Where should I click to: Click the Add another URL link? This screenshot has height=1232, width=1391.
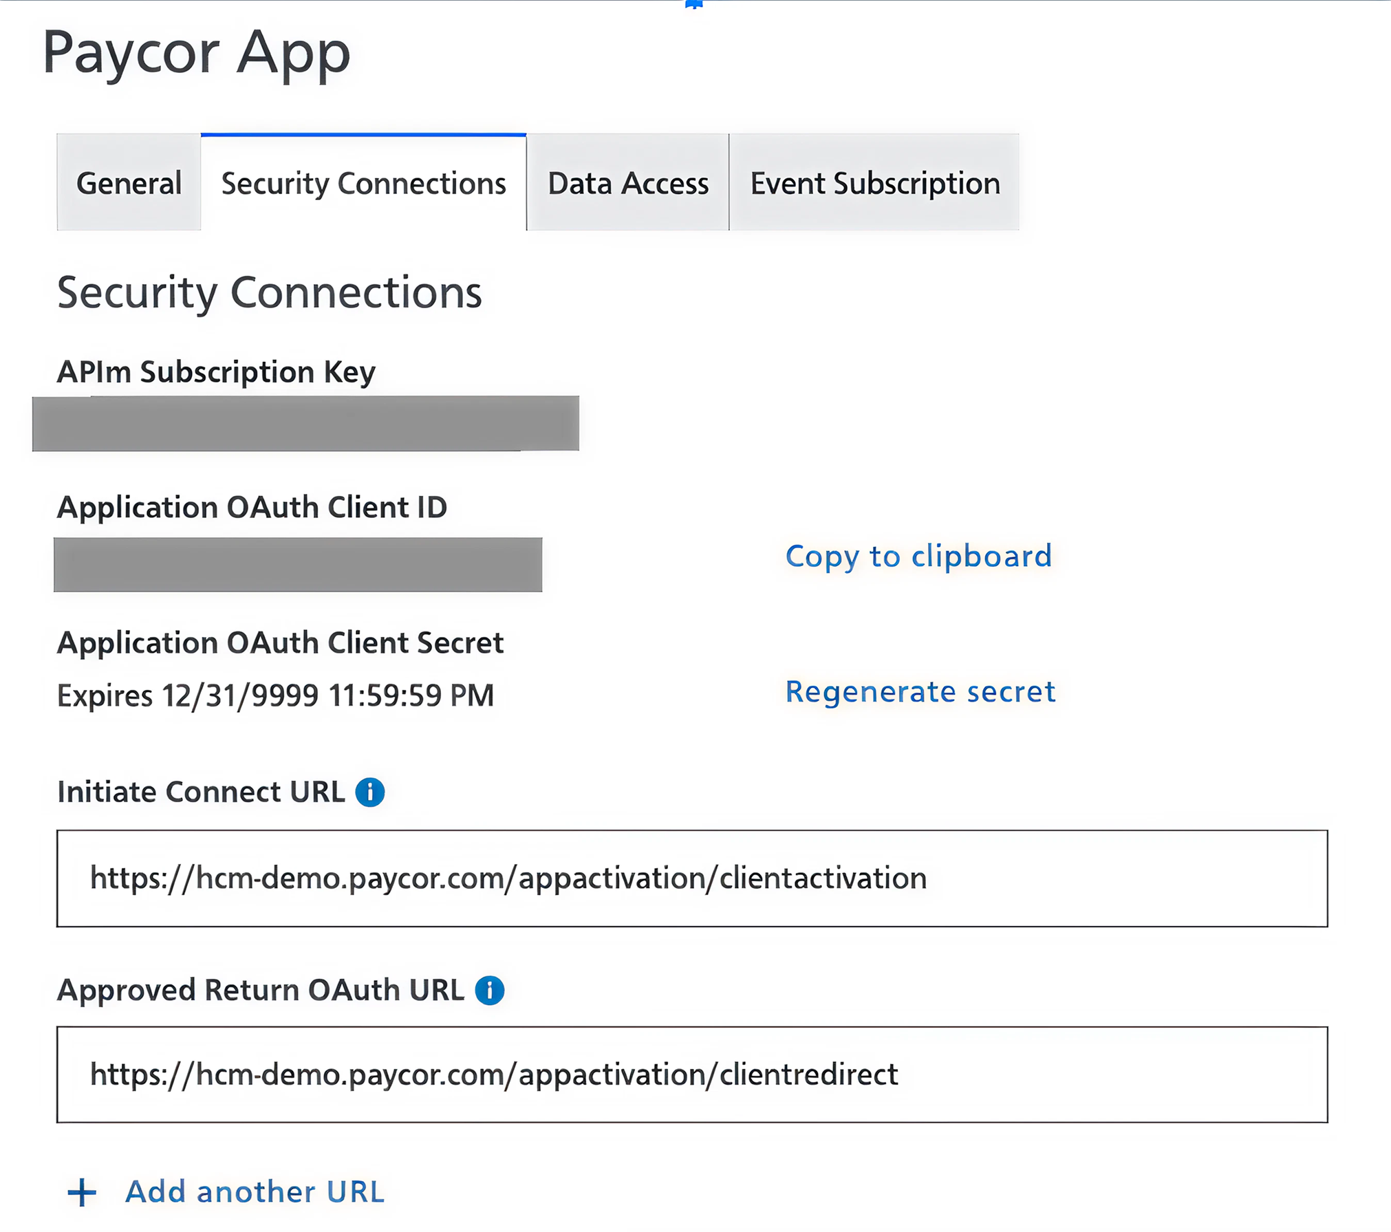(x=255, y=1192)
